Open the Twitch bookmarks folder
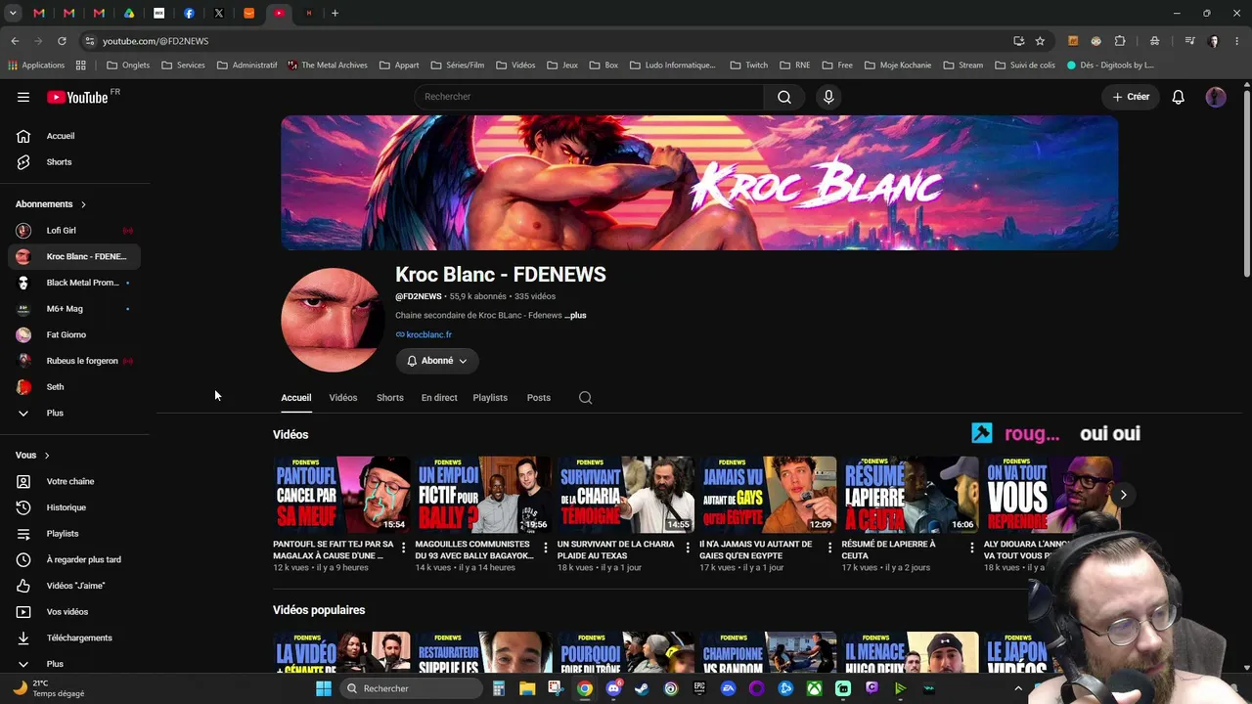Screen dimensions: 1252x704 (749, 66)
